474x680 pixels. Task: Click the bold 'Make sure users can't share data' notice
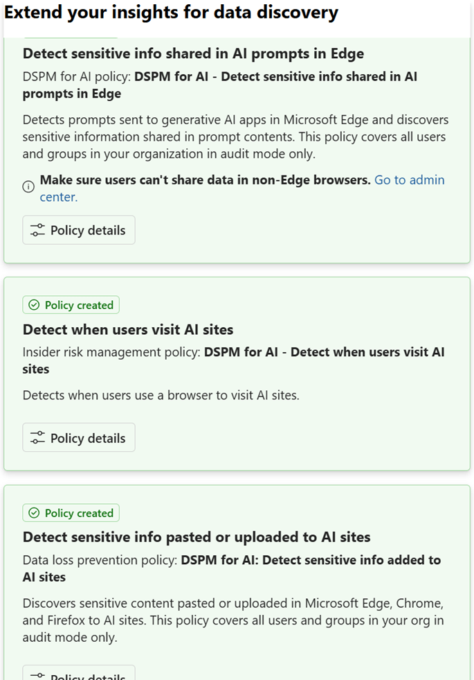point(205,180)
